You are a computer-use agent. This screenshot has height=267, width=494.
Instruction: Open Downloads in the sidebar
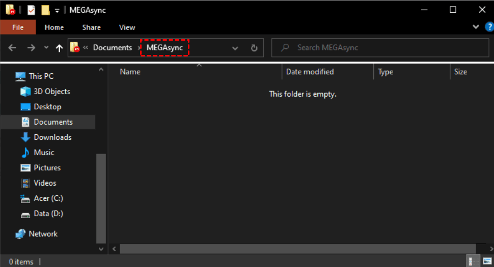[x=52, y=137]
